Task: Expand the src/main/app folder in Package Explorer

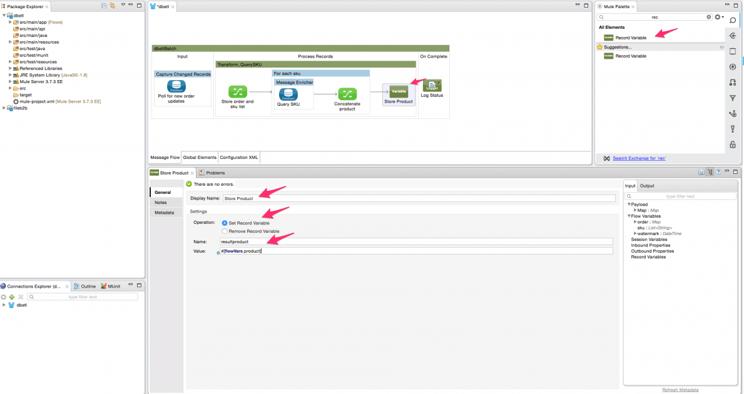Action: [9, 21]
